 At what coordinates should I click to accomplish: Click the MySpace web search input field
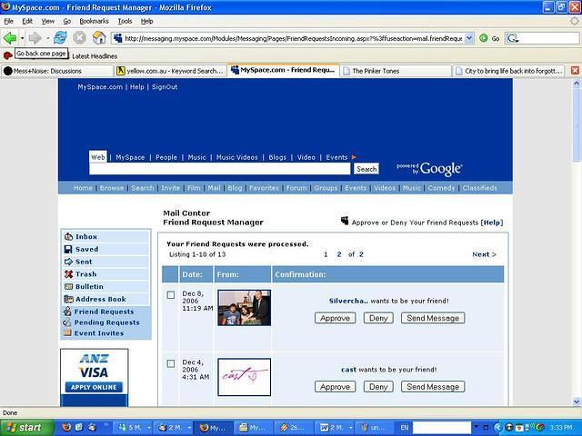tap(220, 169)
